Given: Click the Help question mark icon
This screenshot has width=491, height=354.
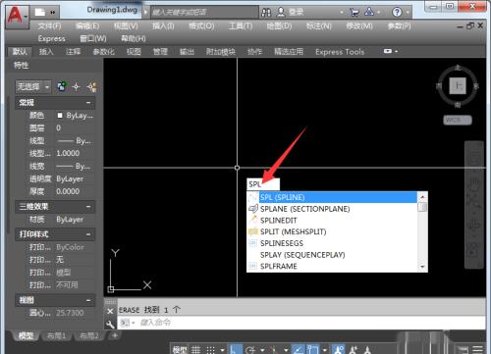Looking at the screenshot, I should point(397,12).
